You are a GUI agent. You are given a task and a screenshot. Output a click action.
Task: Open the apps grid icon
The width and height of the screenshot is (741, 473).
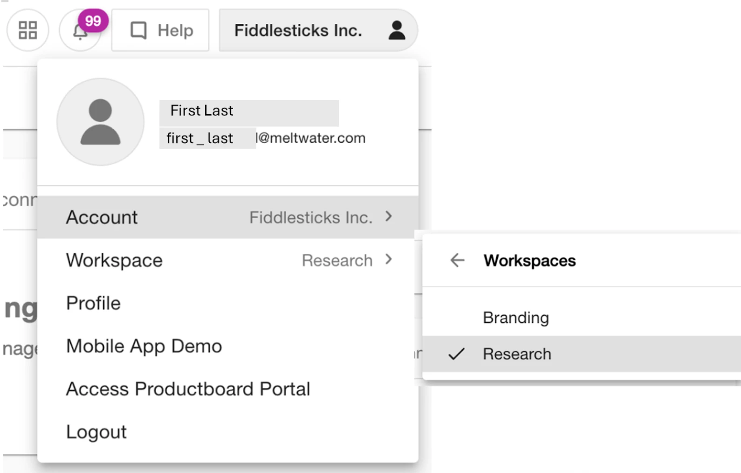[x=27, y=30]
